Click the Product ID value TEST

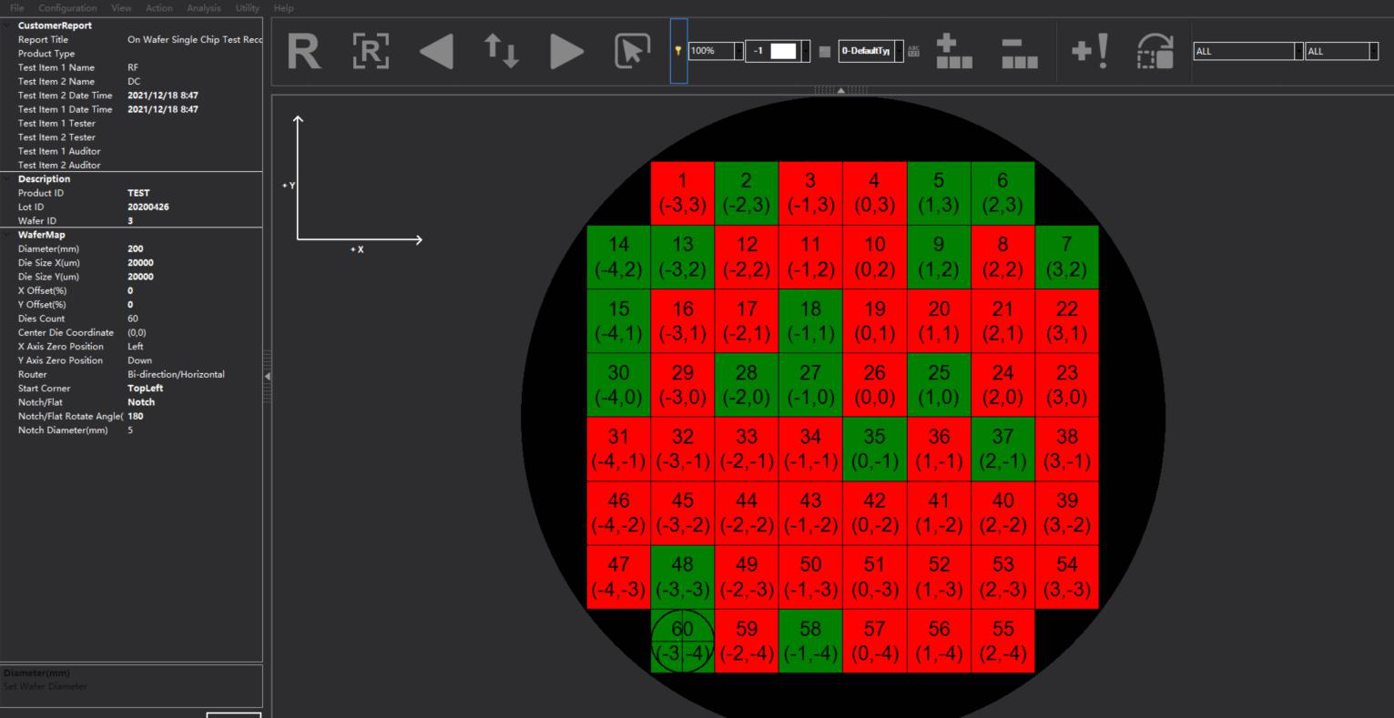click(x=138, y=193)
